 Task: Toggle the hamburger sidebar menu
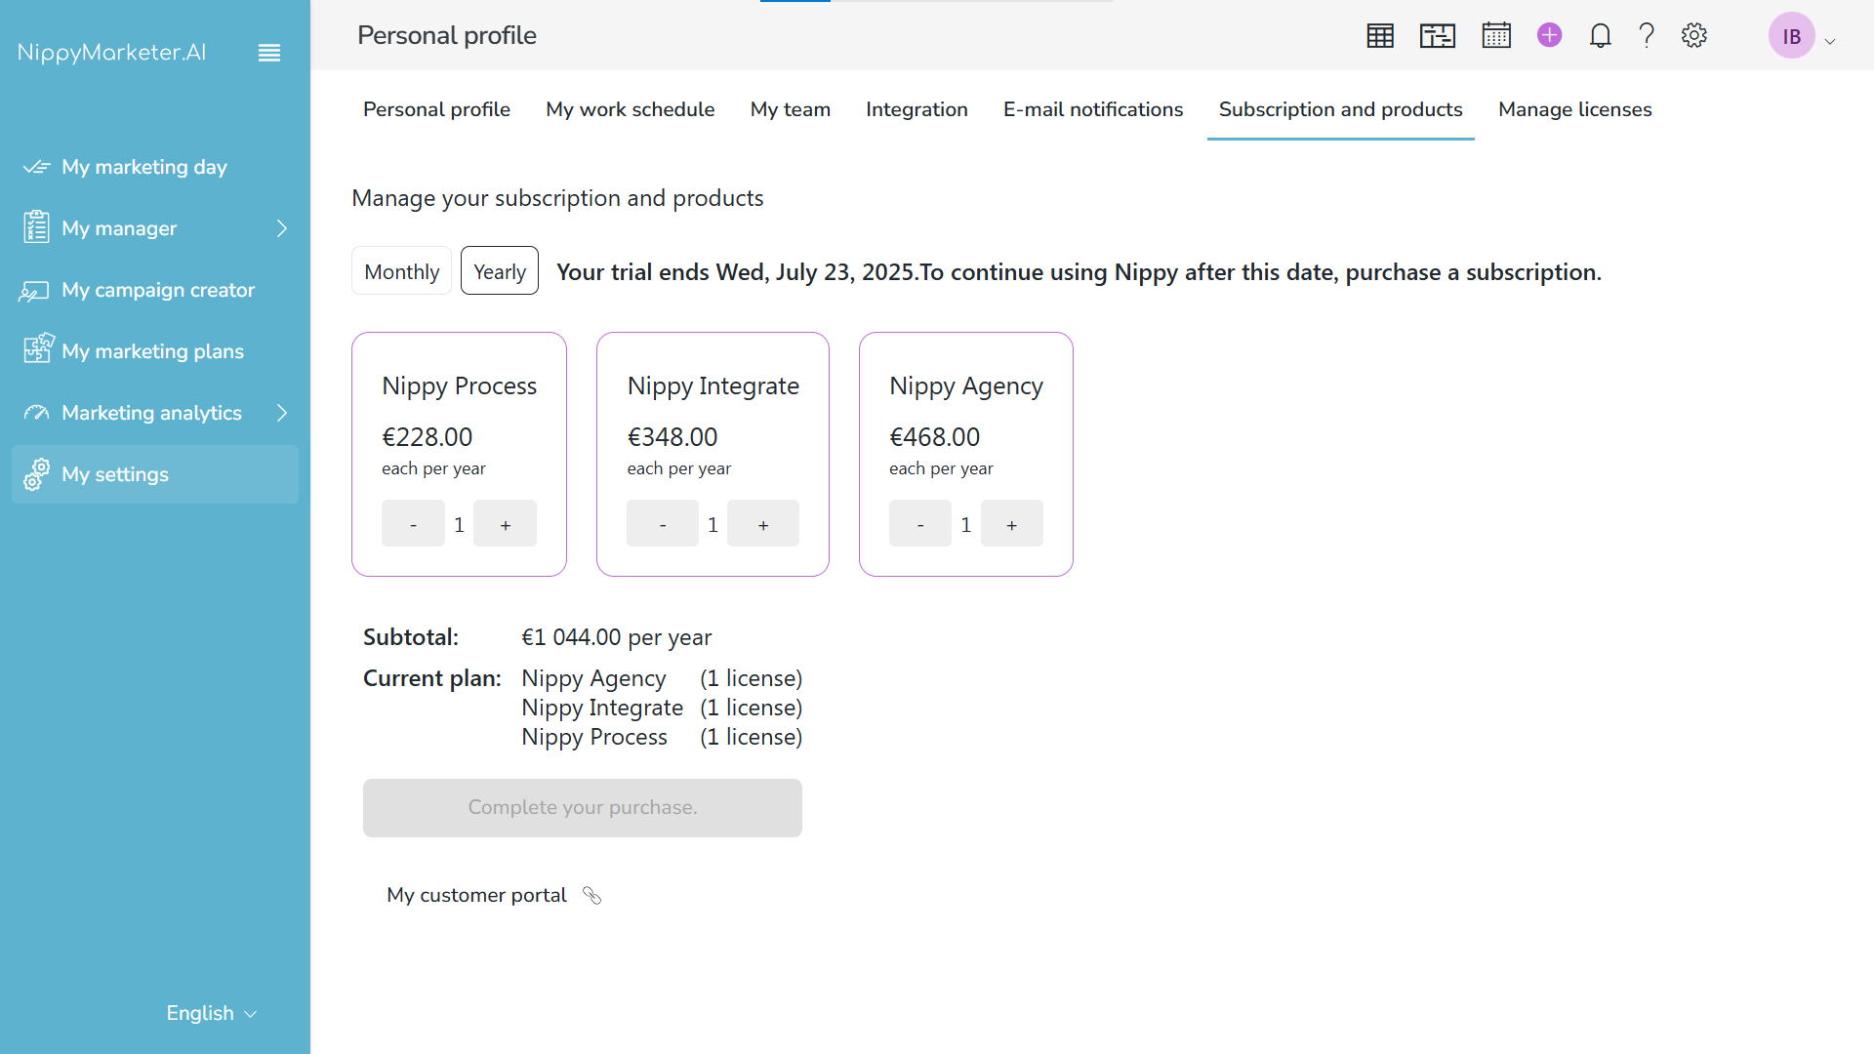[269, 53]
